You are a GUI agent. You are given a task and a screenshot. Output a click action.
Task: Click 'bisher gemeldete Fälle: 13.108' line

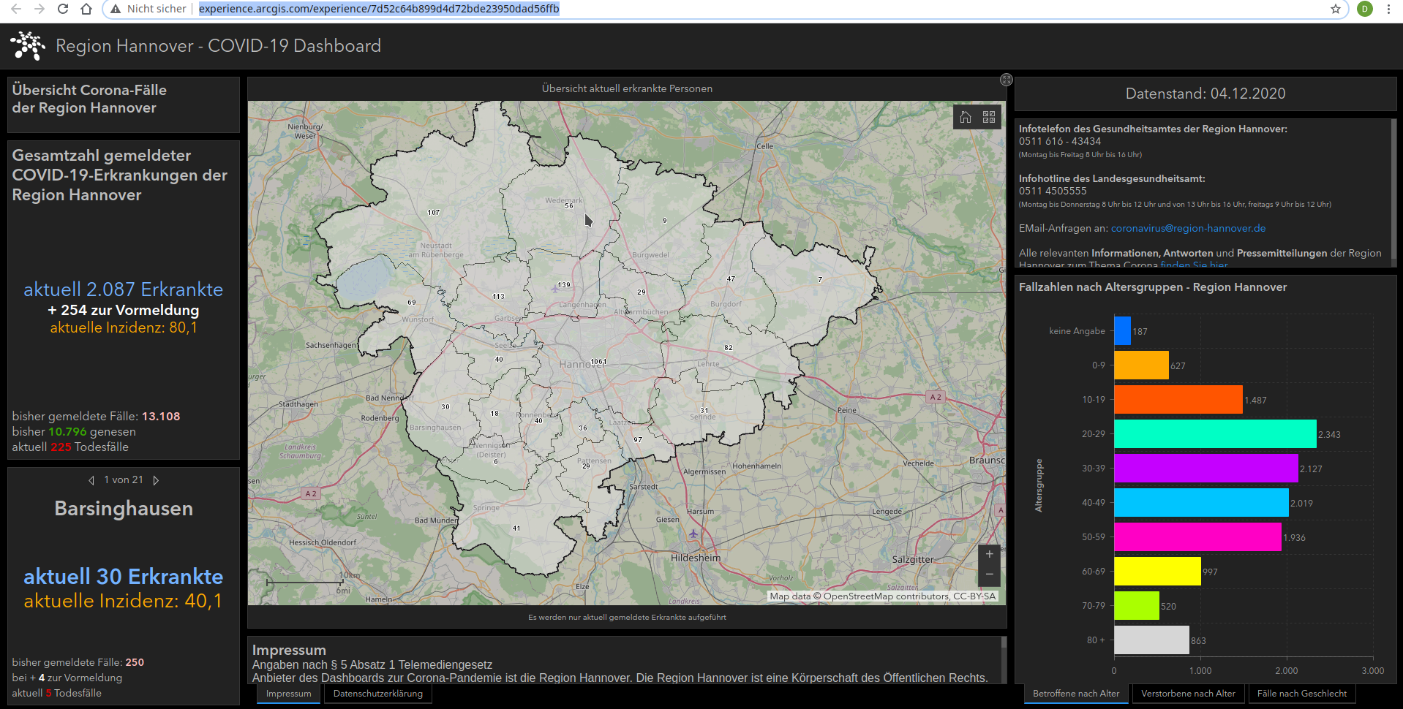(96, 417)
